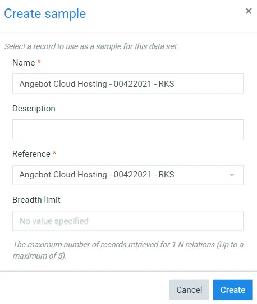
Task: Click into the Name input field
Action: pos(128,83)
